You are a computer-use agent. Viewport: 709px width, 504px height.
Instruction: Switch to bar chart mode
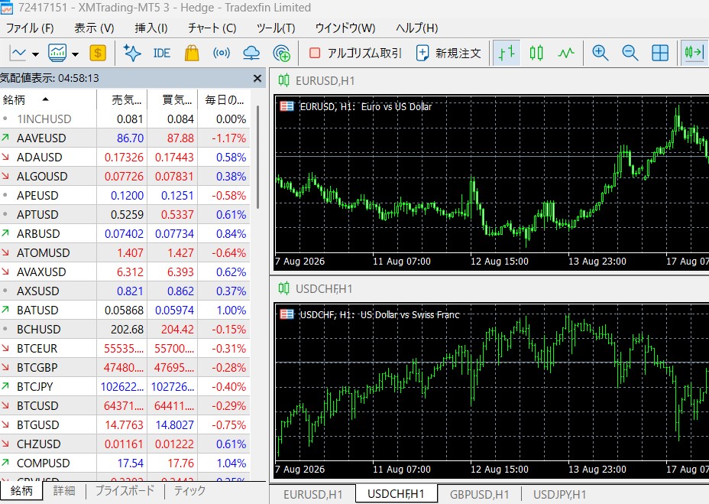[x=507, y=54]
